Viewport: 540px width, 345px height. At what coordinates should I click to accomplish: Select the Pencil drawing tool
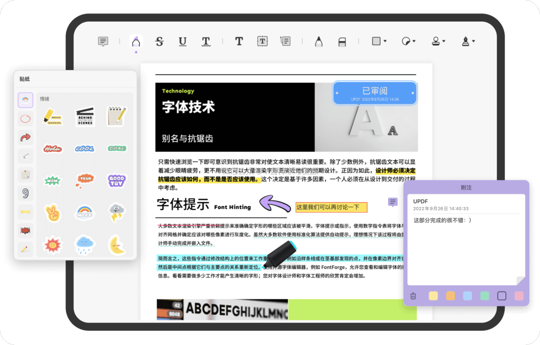tap(318, 41)
